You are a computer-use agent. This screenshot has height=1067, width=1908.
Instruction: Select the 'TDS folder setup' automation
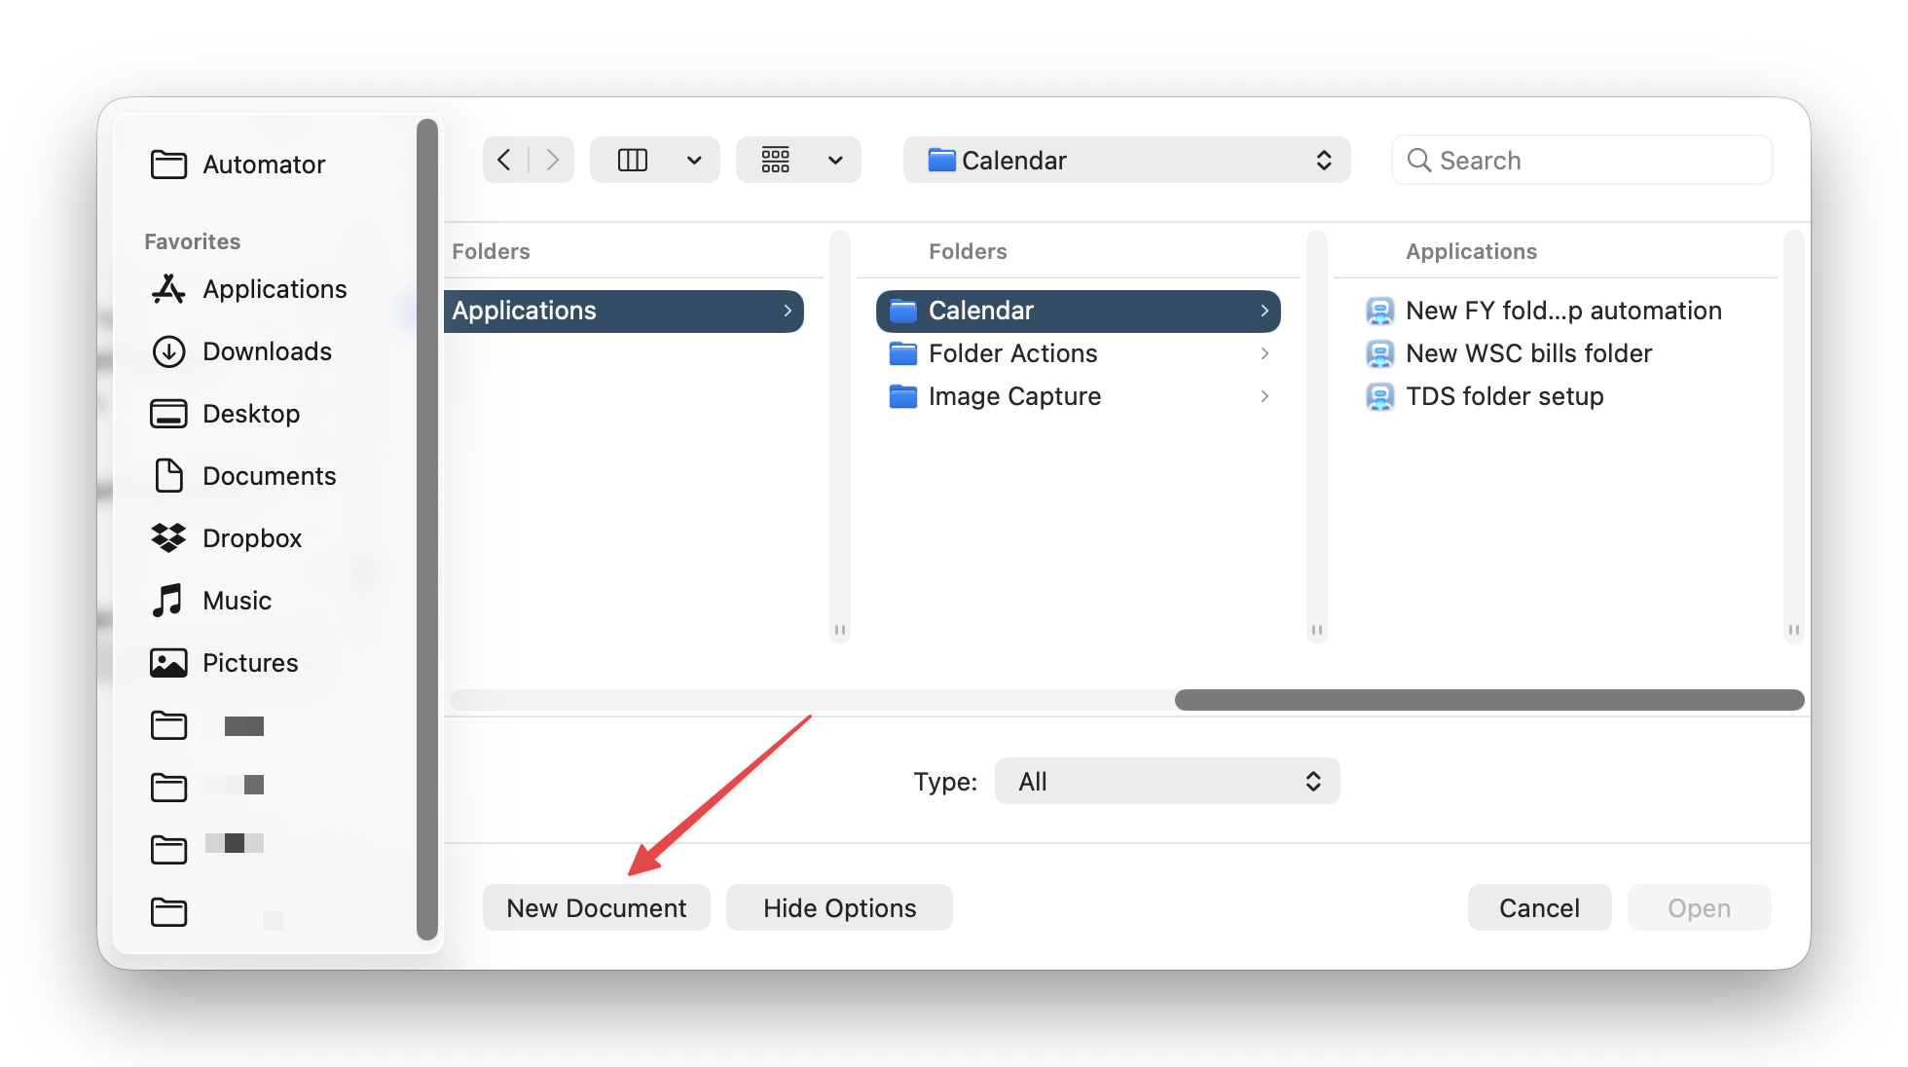pos(1504,395)
